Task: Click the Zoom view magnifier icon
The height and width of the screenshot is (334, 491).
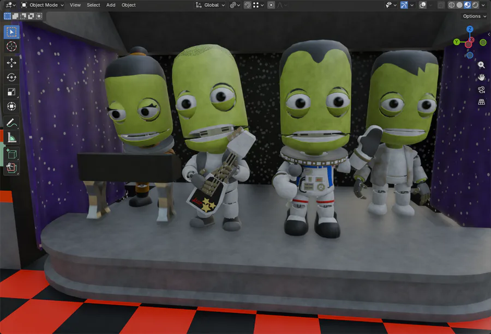Action: point(481,65)
